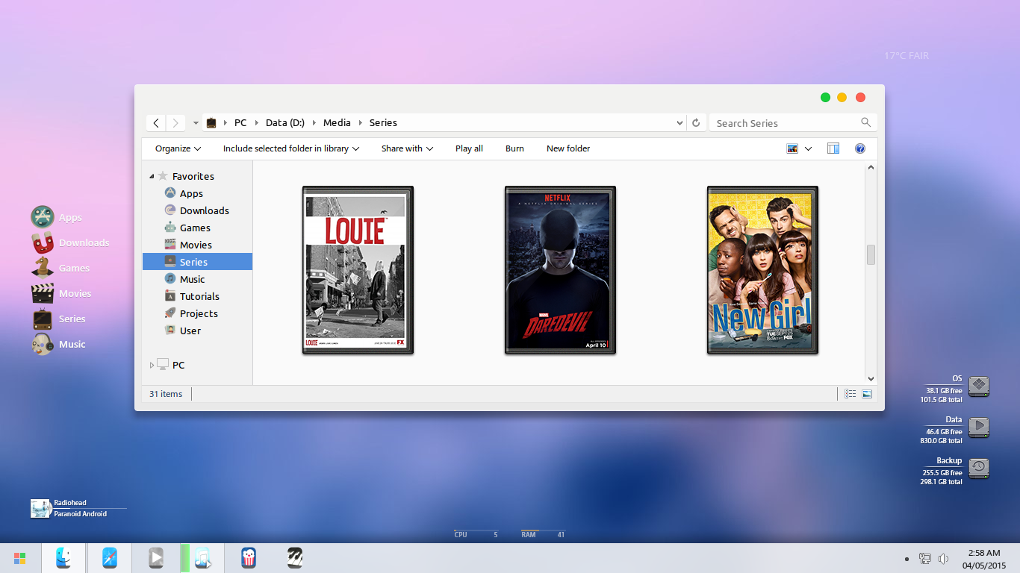Click Play all in toolbar
The height and width of the screenshot is (573, 1020).
[469, 148]
